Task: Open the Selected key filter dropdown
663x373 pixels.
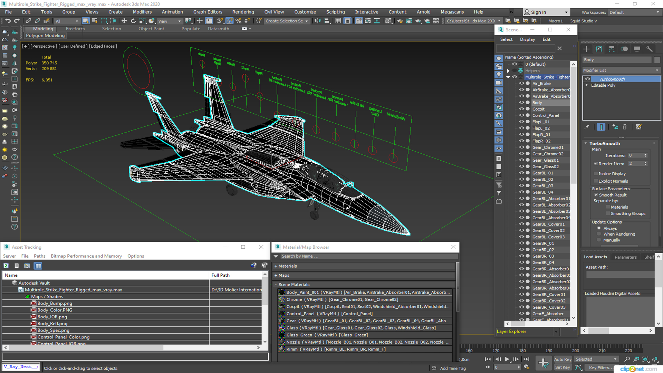Action: [596, 359]
